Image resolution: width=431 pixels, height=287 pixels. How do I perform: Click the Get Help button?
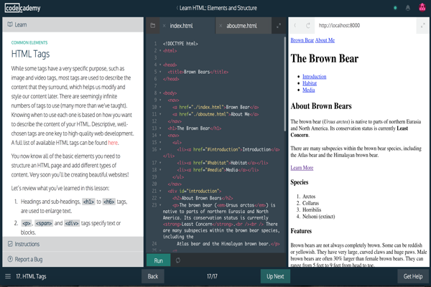click(413, 276)
